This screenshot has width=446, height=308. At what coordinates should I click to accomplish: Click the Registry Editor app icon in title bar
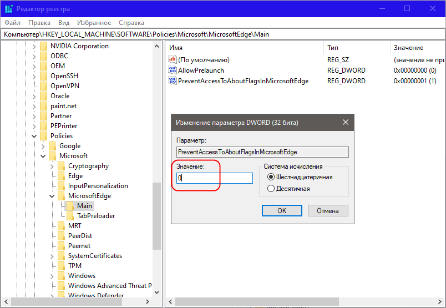(x=8, y=9)
